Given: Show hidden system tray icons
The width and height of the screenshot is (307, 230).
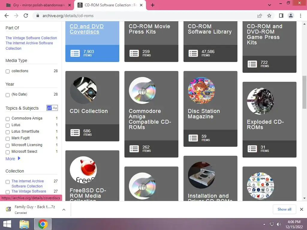Looking at the screenshot, I should click(264, 224).
